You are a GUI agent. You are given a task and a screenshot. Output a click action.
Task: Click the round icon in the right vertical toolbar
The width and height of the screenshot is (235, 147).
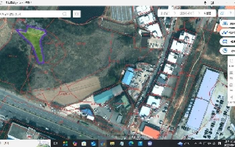231,85
